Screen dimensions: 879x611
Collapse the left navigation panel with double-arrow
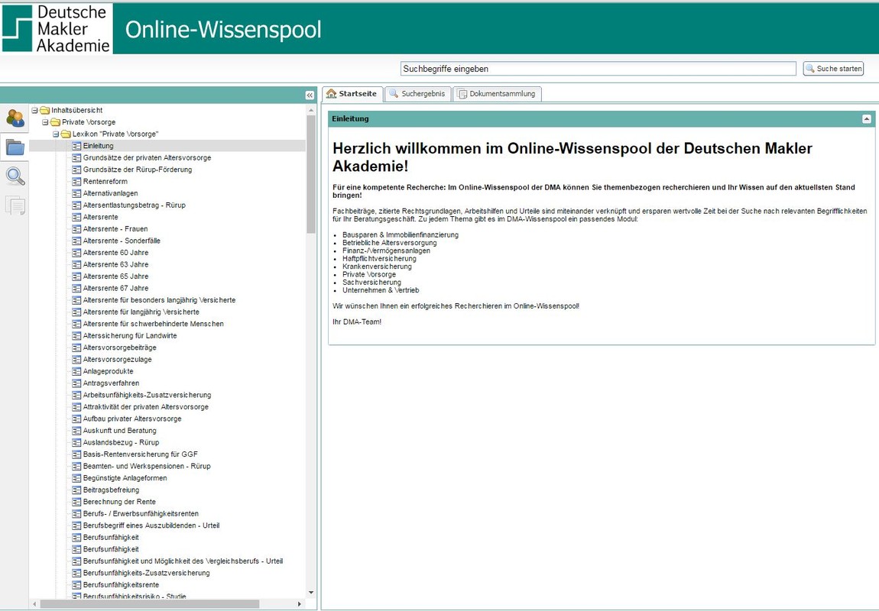pos(310,95)
